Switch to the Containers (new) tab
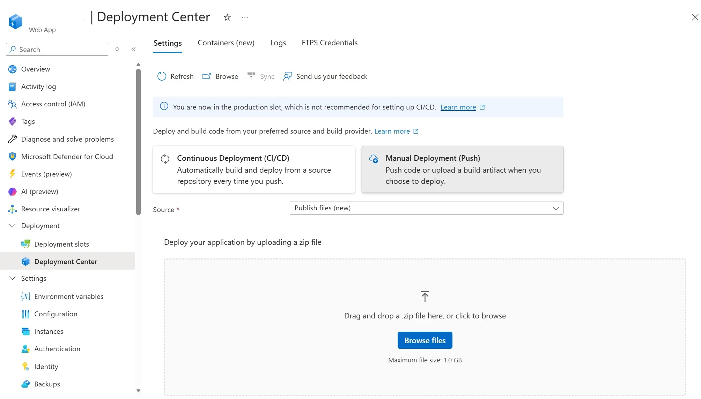This screenshot has width=701, height=399. tap(226, 43)
